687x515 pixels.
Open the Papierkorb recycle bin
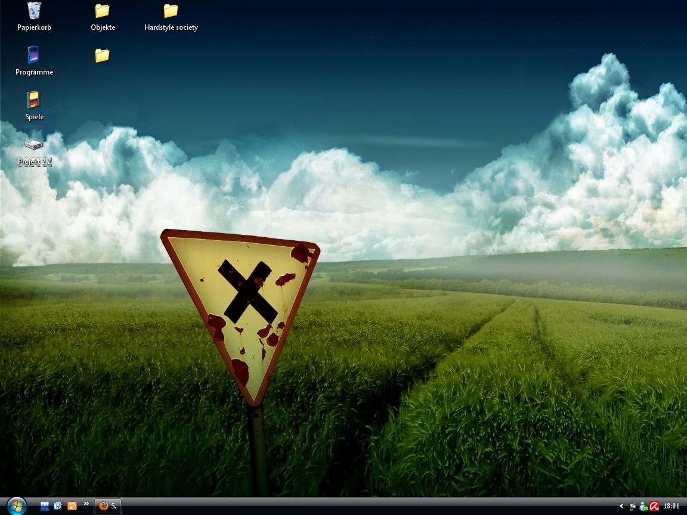[34, 11]
